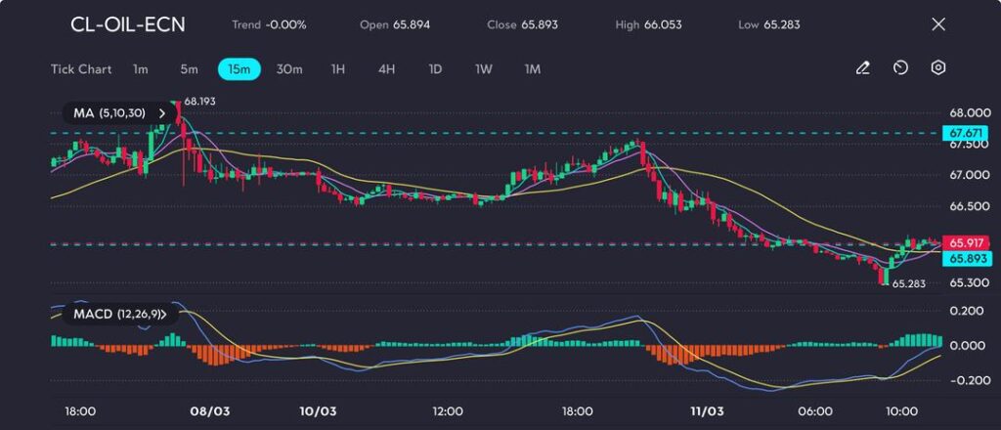Open the MA (5,10,30) indicator label

tap(109, 113)
